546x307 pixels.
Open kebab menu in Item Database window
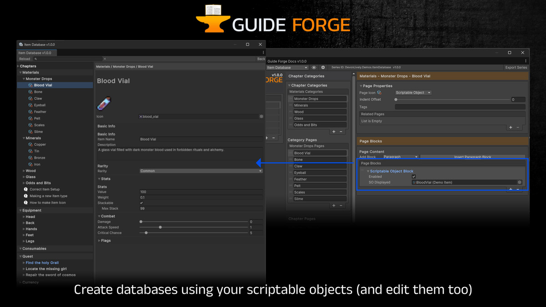[x=263, y=53]
